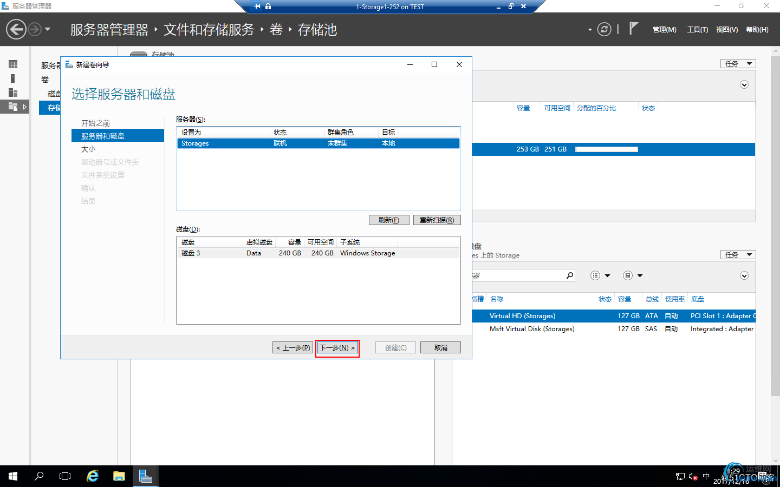The image size is (780, 487).
Task: Click the 刷新(F) button
Action: pyautogui.click(x=389, y=220)
